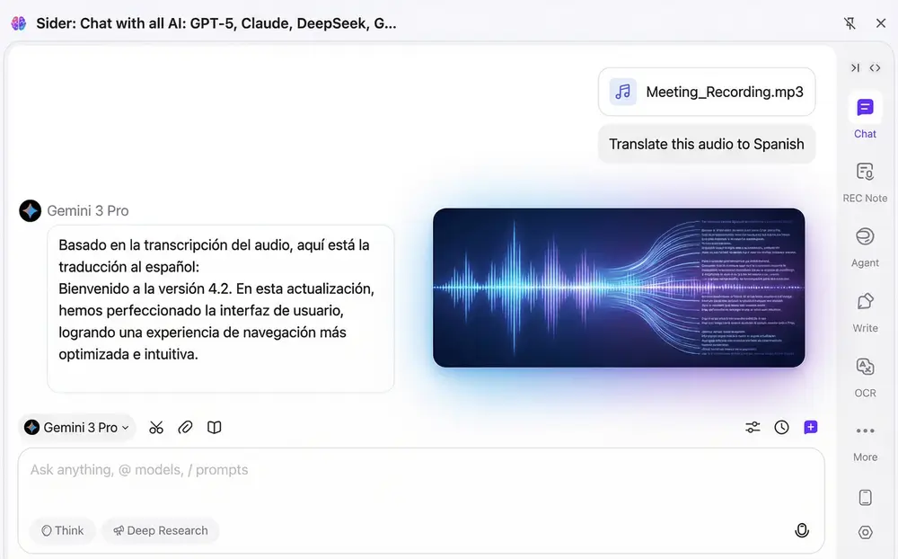Toggle the Think mode button
Viewport: 898px width, 559px height.
tap(63, 530)
